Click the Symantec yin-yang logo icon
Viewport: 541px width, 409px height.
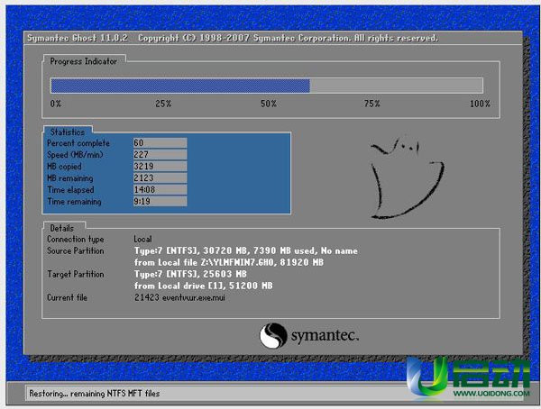pos(273,335)
